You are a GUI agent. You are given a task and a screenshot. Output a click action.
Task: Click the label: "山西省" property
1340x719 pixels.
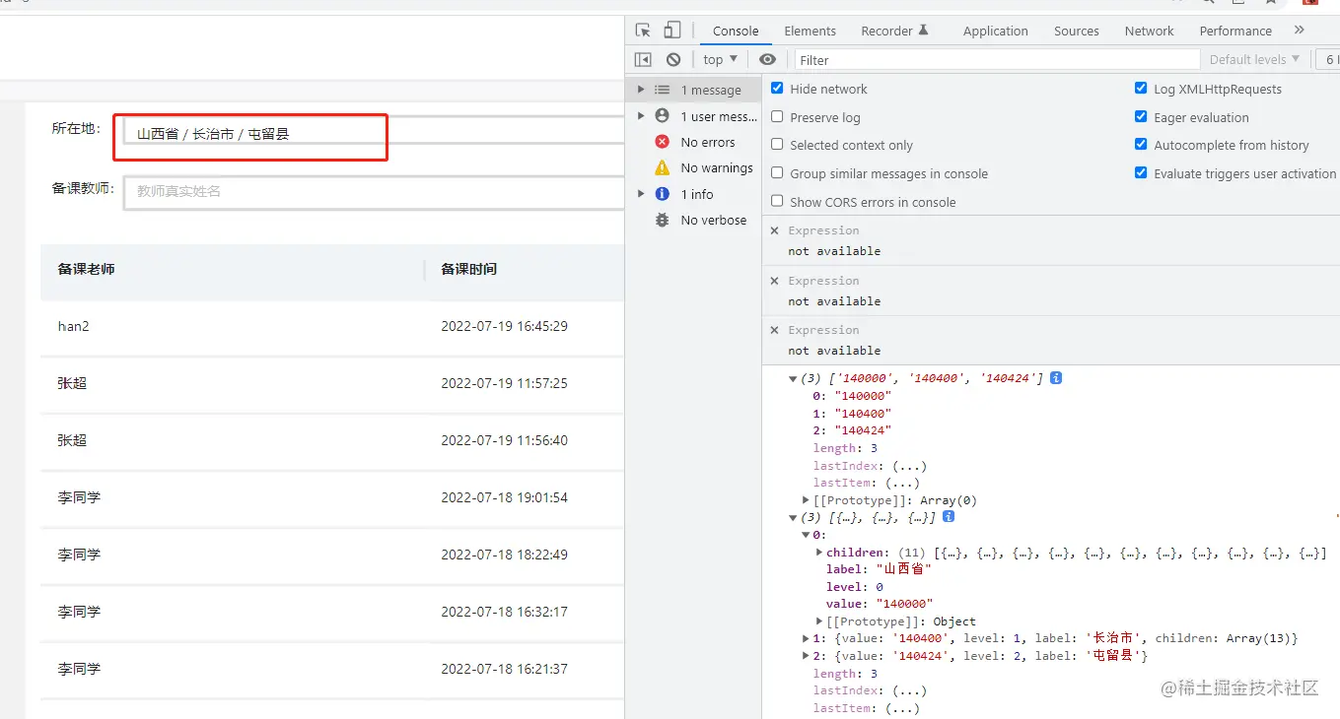pos(879,569)
